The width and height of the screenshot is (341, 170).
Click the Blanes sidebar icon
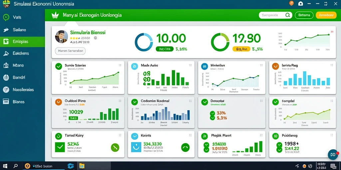[x=6, y=101]
